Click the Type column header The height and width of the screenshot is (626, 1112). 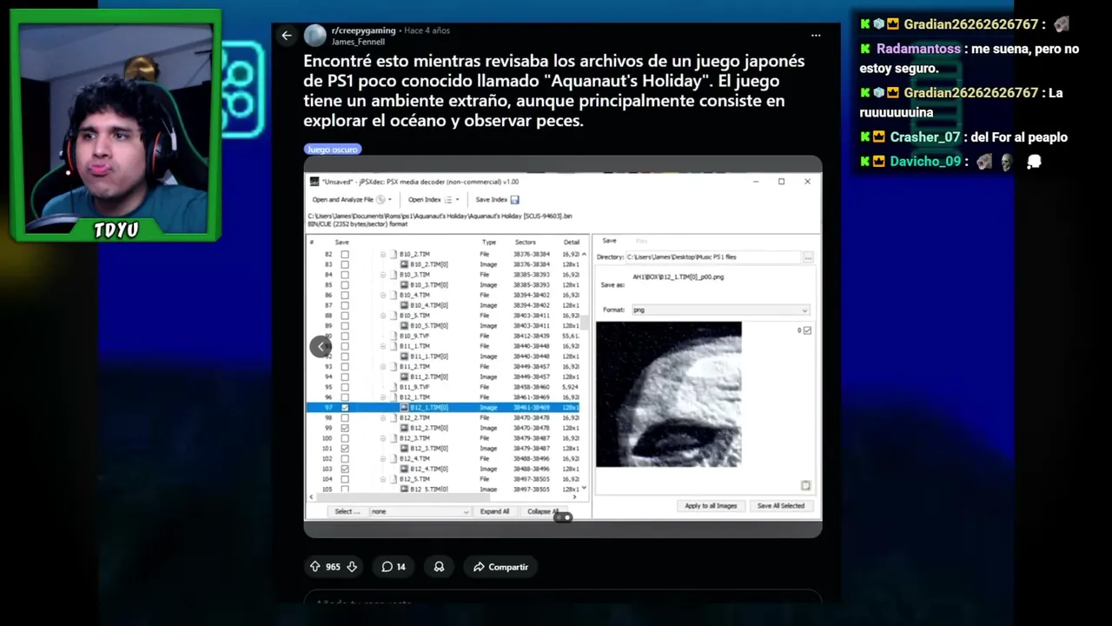tap(489, 243)
